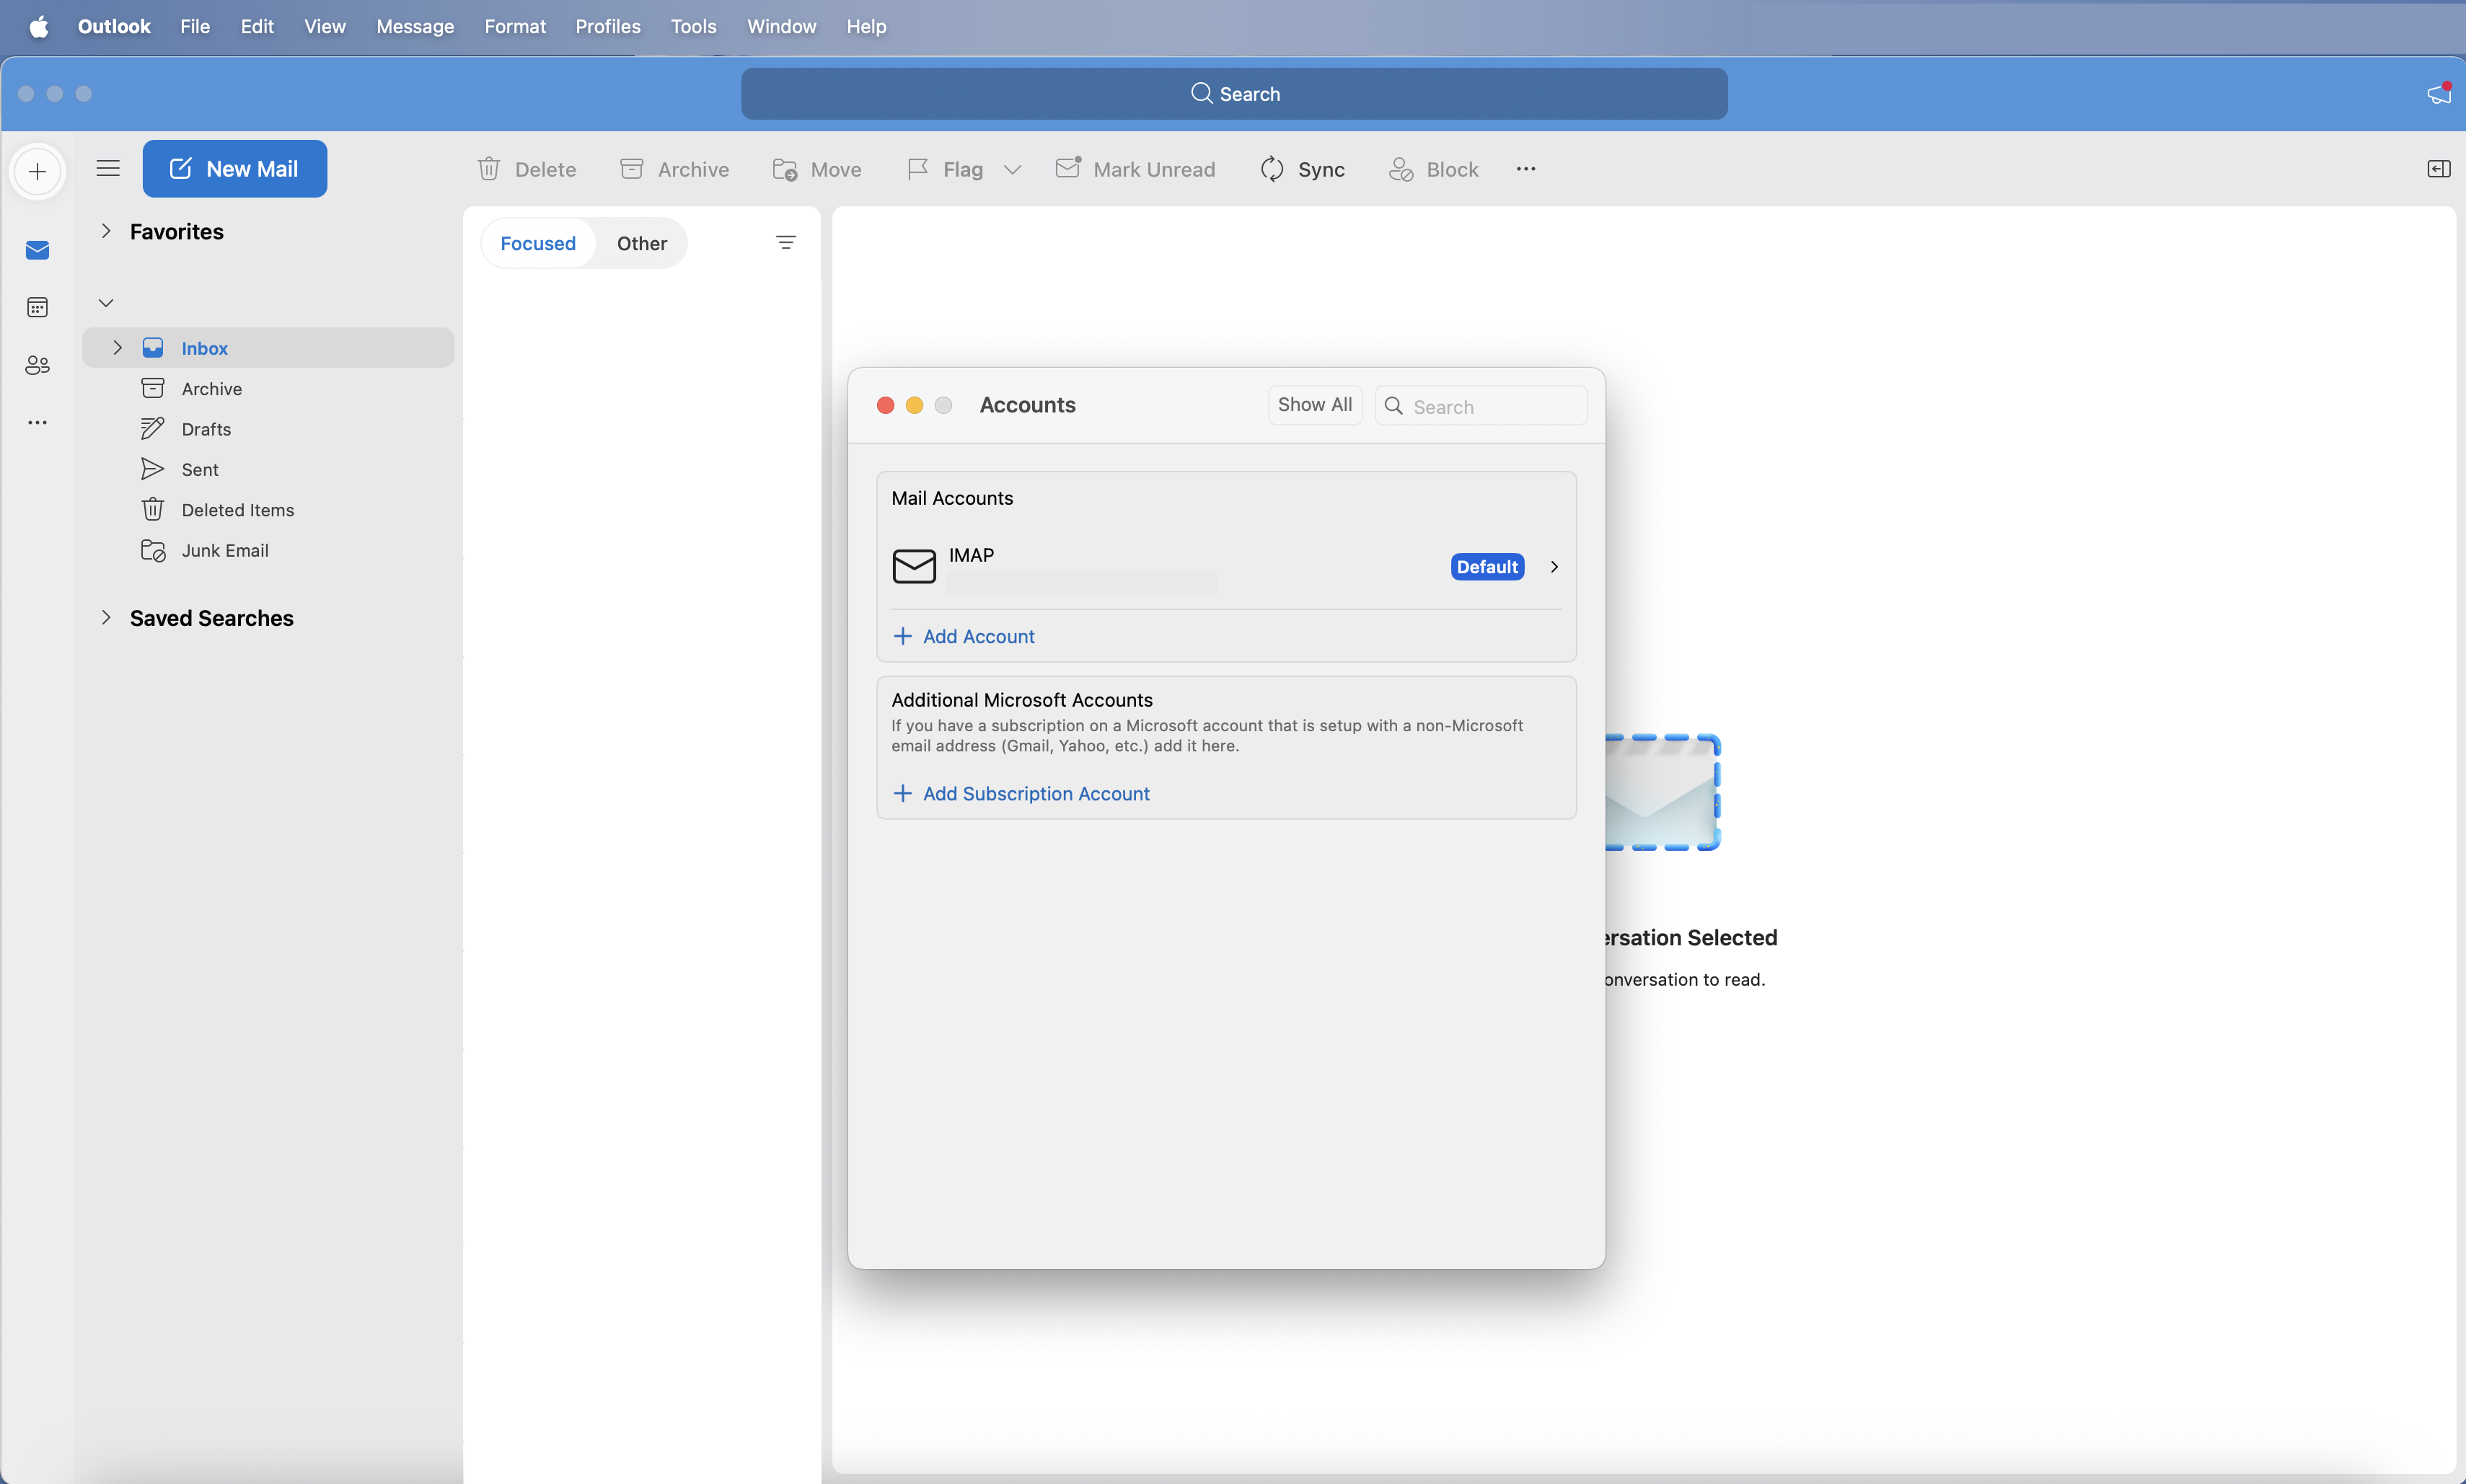This screenshot has height=1484, width=2466.
Task: Open the Tools menu
Action: pyautogui.click(x=694, y=27)
